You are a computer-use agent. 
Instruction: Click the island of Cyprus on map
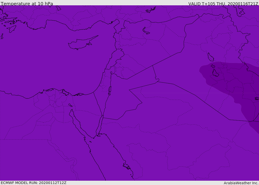tap(83, 43)
